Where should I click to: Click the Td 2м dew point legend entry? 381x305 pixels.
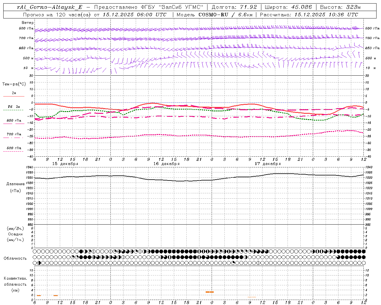click(14, 106)
